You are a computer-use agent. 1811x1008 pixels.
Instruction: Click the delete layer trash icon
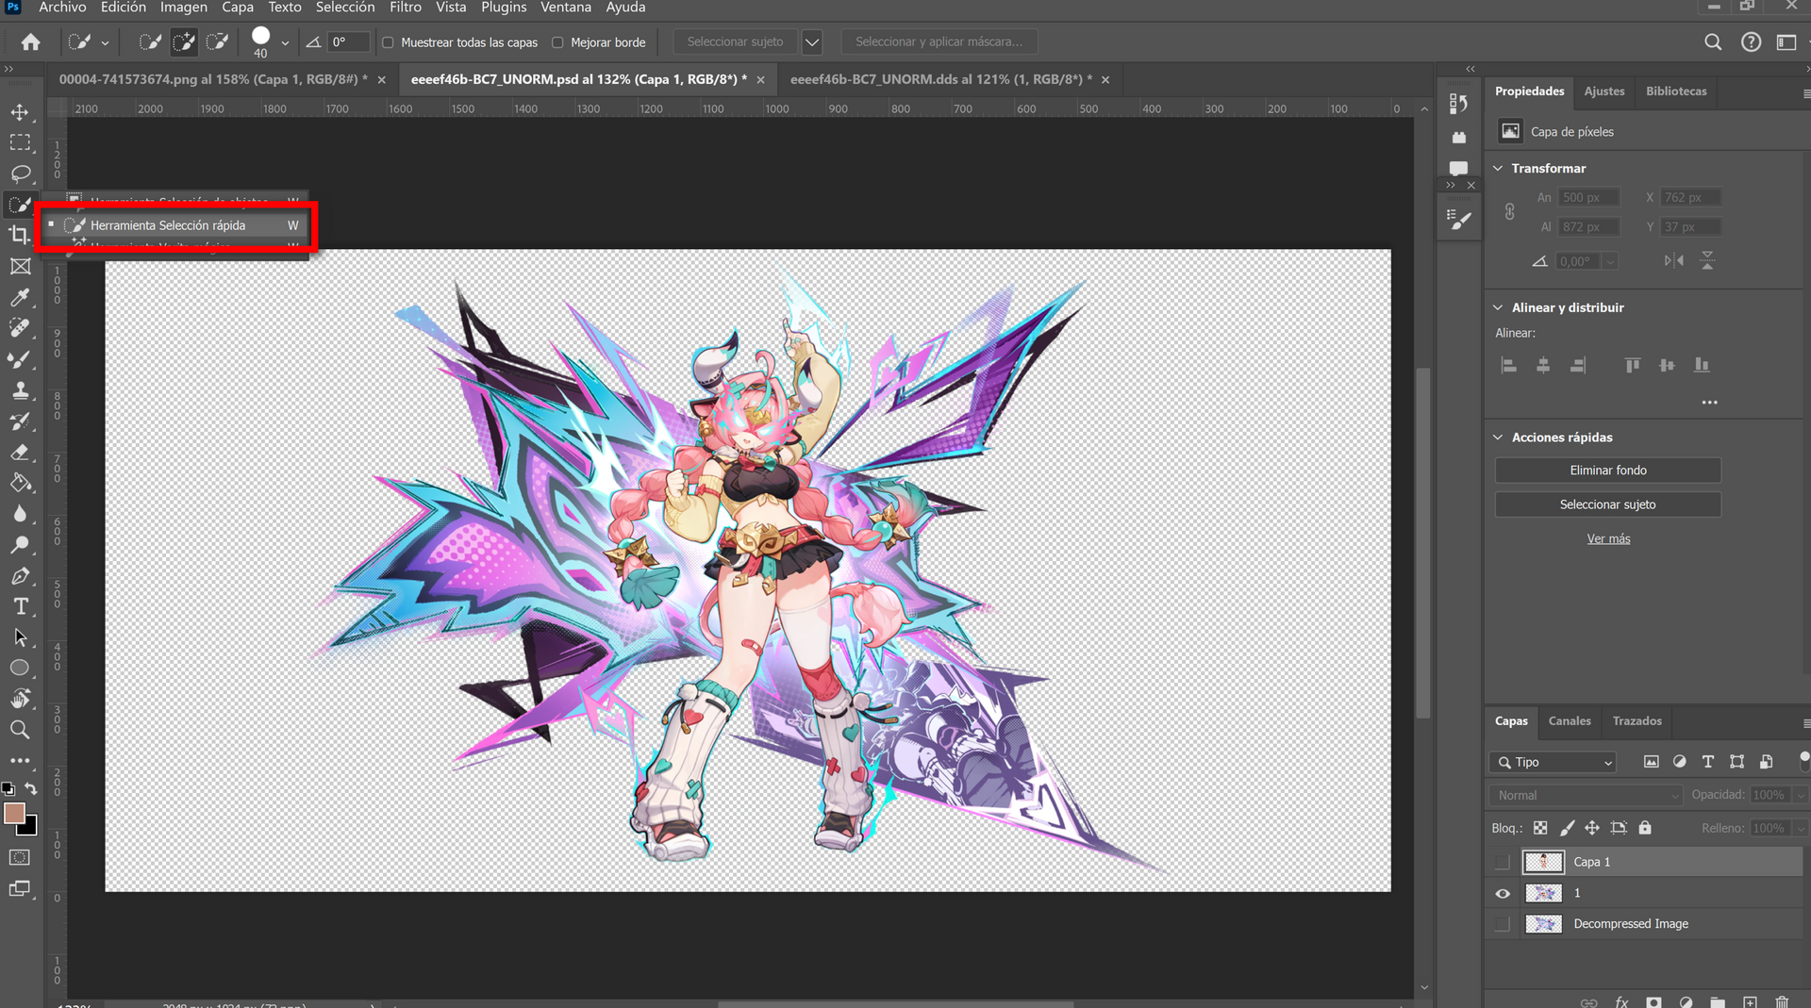tap(1782, 1001)
